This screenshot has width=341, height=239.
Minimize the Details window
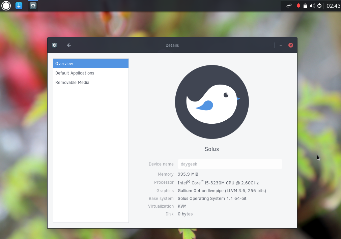[x=281, y=45]
